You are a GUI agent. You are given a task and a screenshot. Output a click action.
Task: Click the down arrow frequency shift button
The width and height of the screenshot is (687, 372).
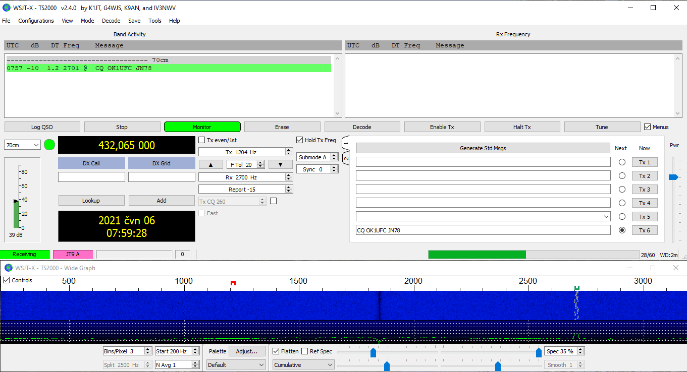tap(280, 164)
